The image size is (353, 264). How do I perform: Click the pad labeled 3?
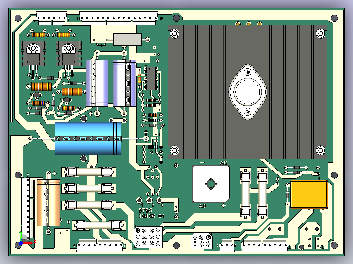click(x=139, y=200)
